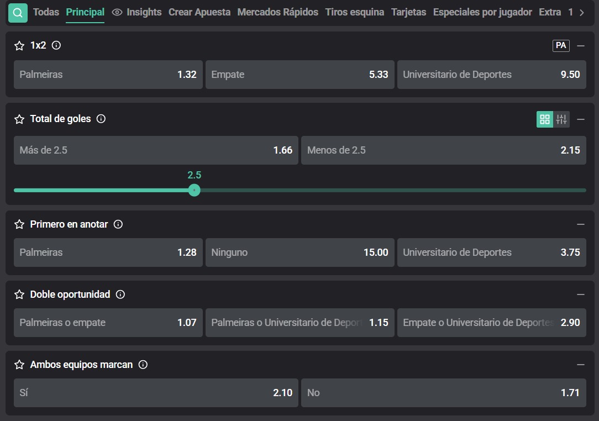The height and width of the screenshot is (421, 599).
Task: Open the Crear Apuesta tab
Action: point(199,12)
